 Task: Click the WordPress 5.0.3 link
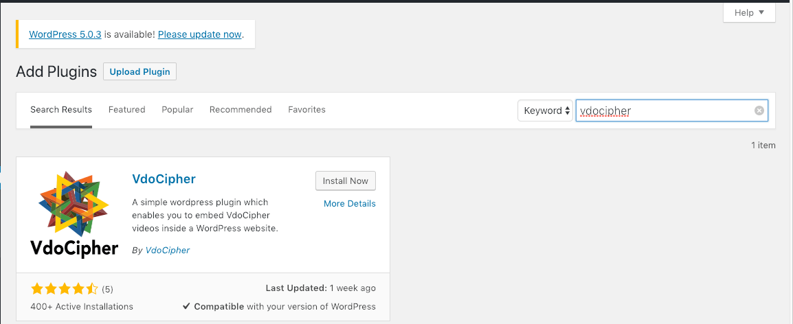[x=65, y=34]
